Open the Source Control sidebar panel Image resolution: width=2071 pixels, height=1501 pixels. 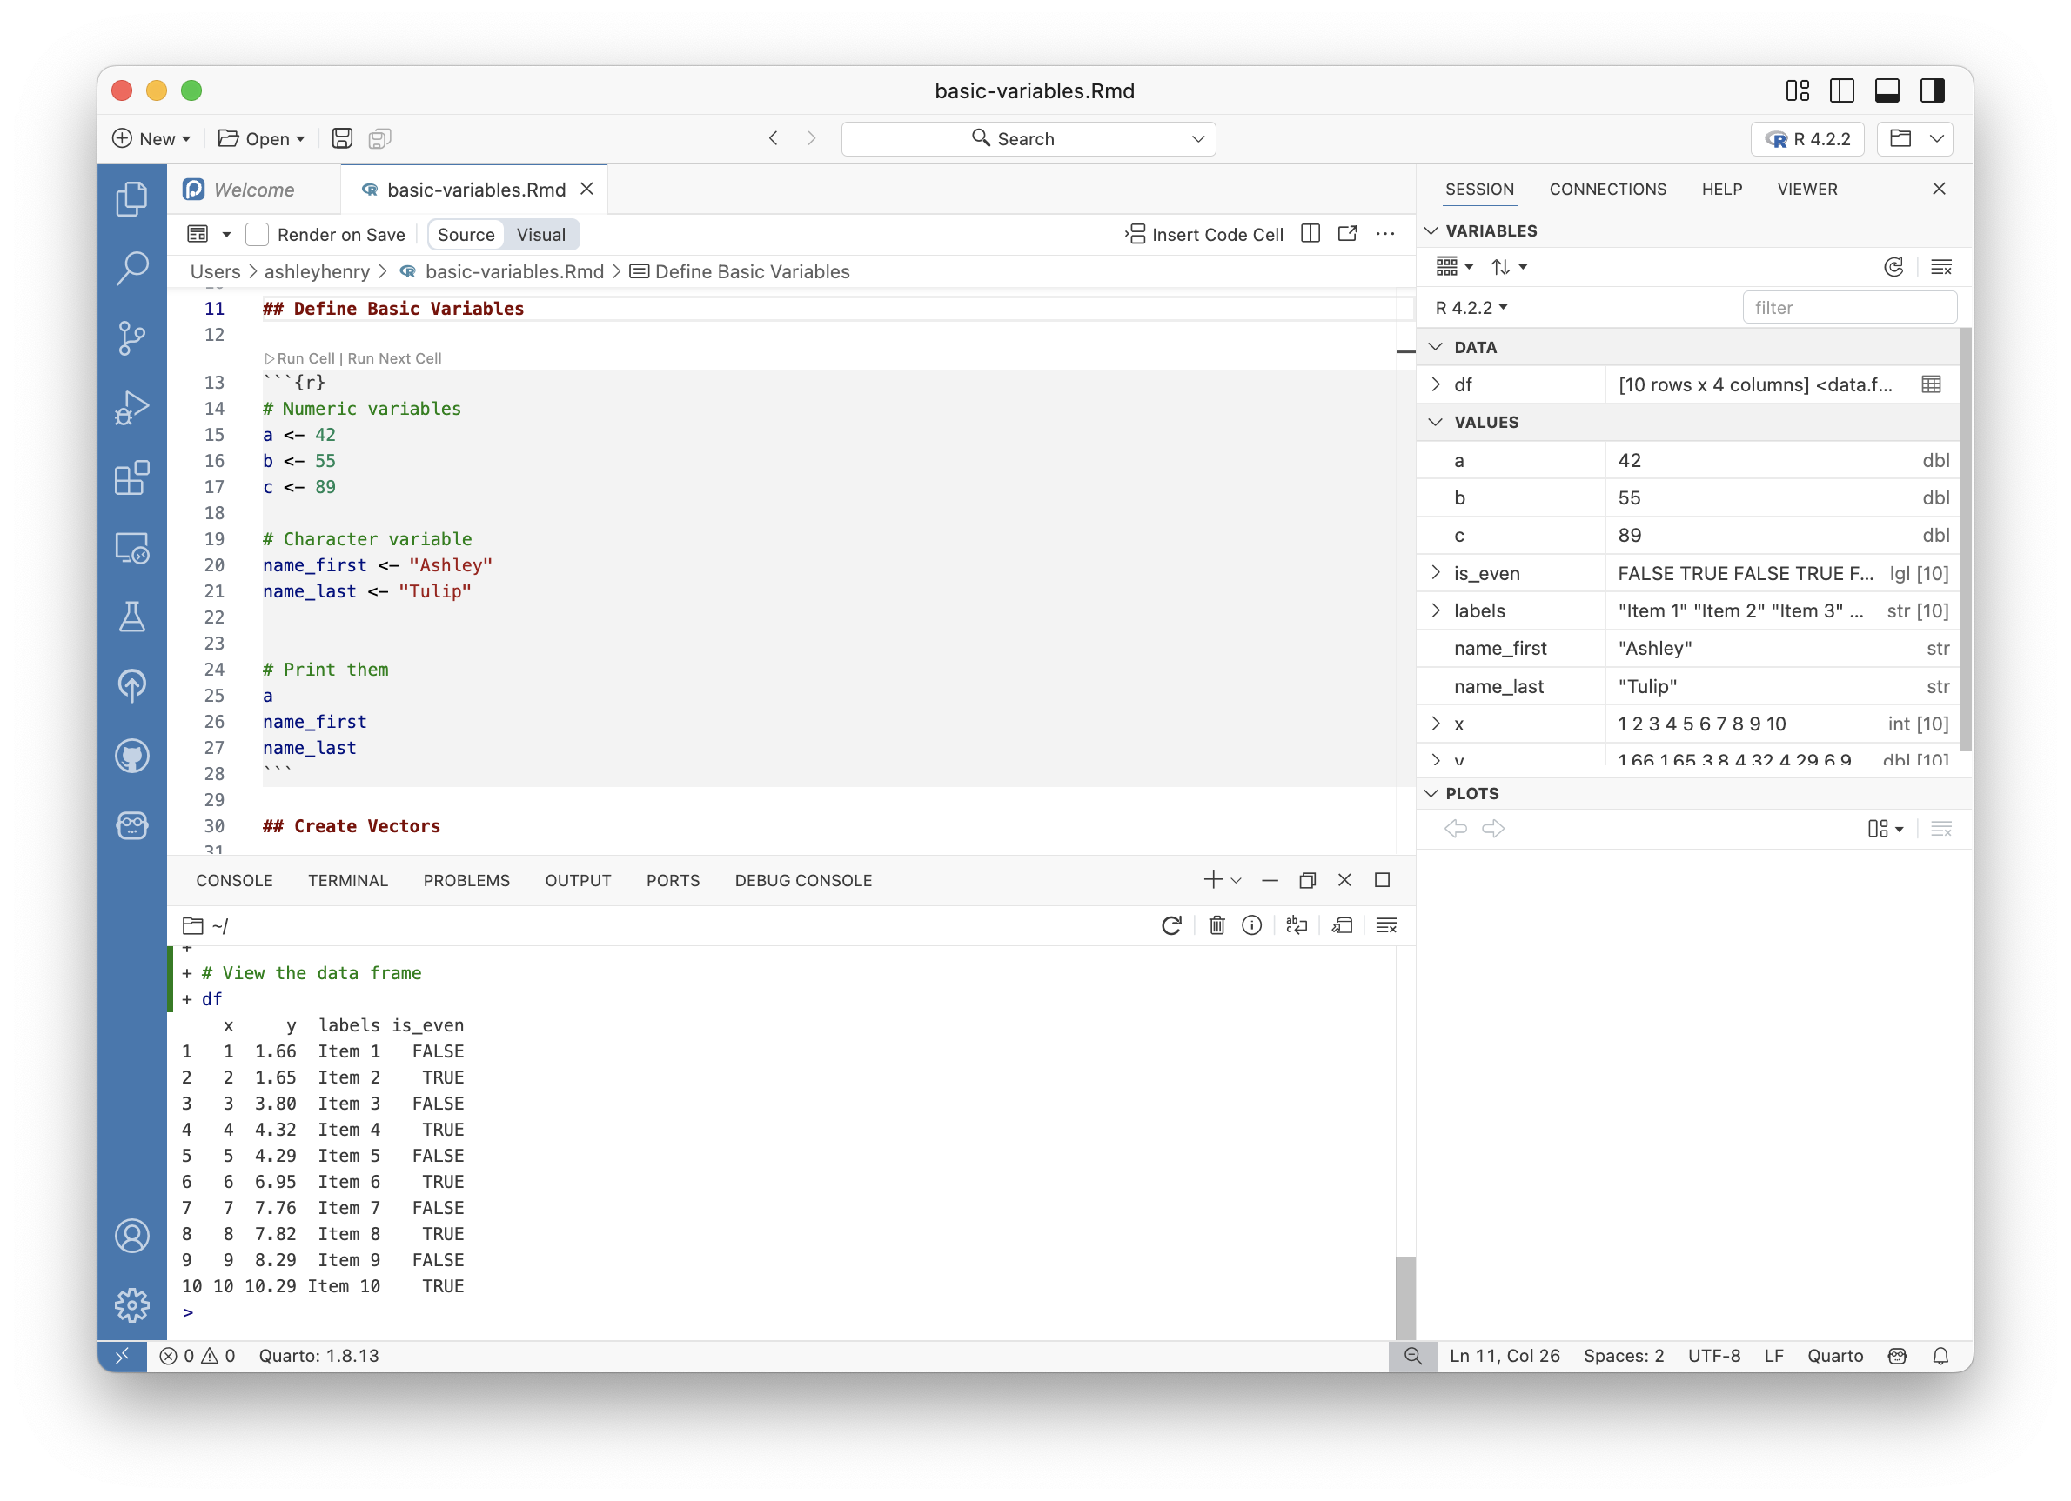[x=132, y=337]
